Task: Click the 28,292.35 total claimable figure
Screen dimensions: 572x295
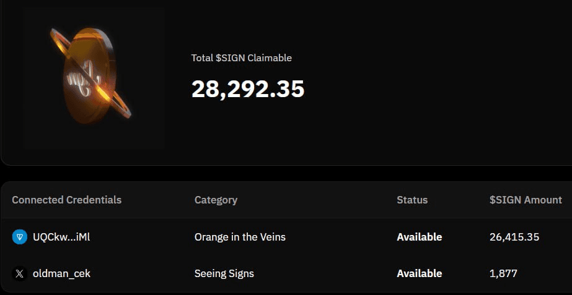Action: coord(248,90)
